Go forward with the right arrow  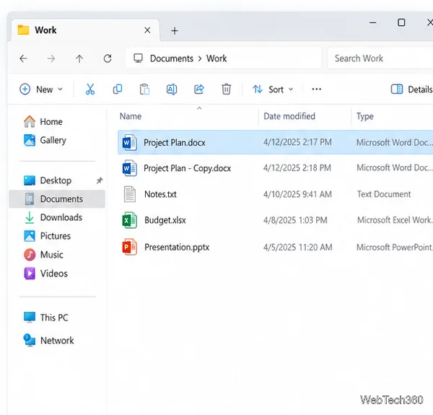[x=51, y=58]
